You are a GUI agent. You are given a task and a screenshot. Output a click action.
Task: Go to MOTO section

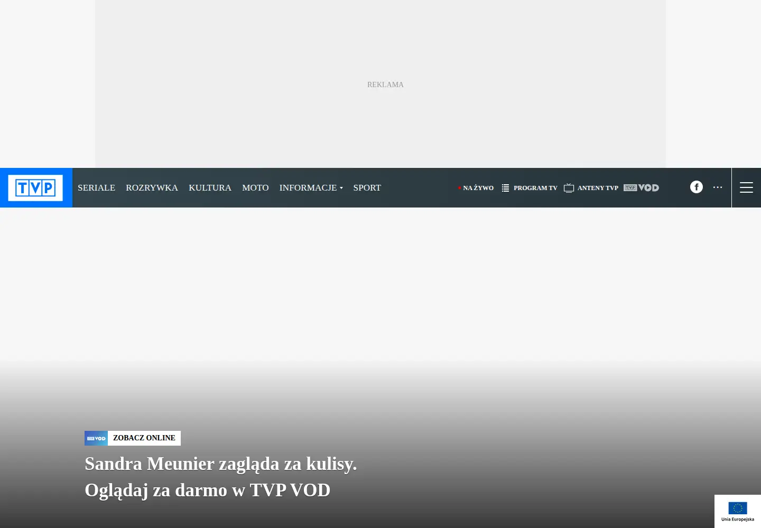pyautogui.click(x=255, y=187)
